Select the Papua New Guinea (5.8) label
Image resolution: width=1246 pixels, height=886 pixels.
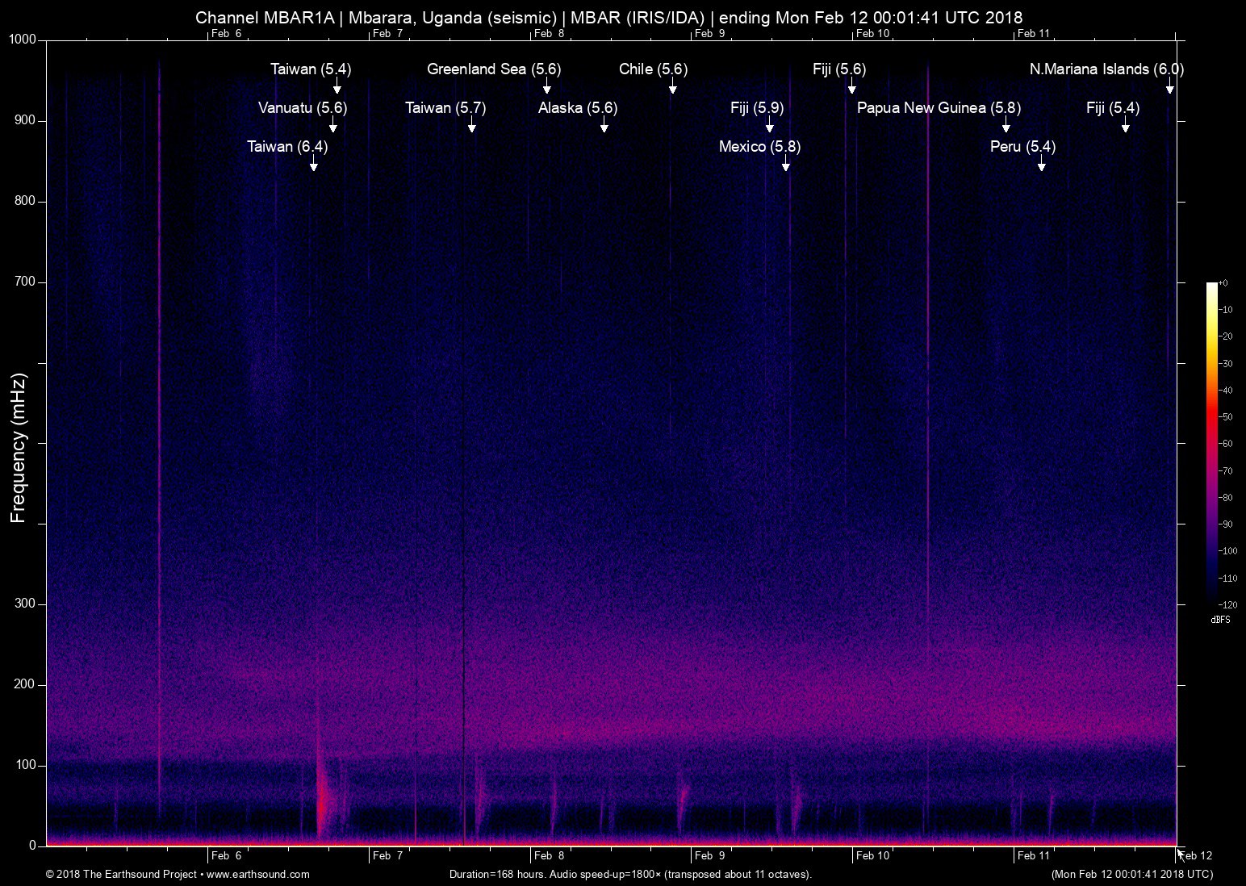point(939,107)
